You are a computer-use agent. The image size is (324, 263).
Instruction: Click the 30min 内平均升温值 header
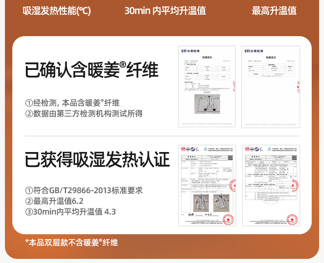tap(165, 11)
